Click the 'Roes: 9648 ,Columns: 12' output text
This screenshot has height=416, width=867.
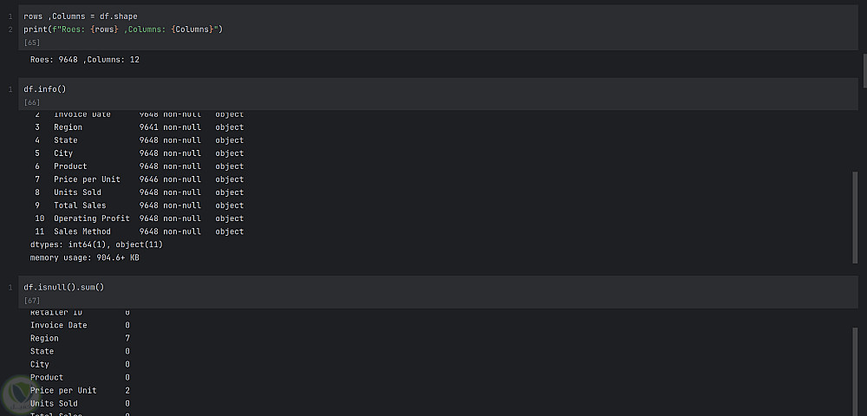point(85,60)
